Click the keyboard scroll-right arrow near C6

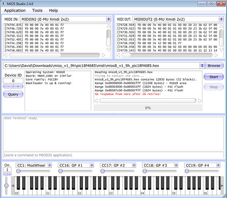click(x=222, y=186)
